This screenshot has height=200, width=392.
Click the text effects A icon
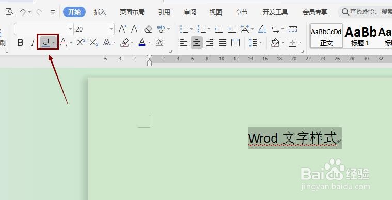tap(107, 42)
